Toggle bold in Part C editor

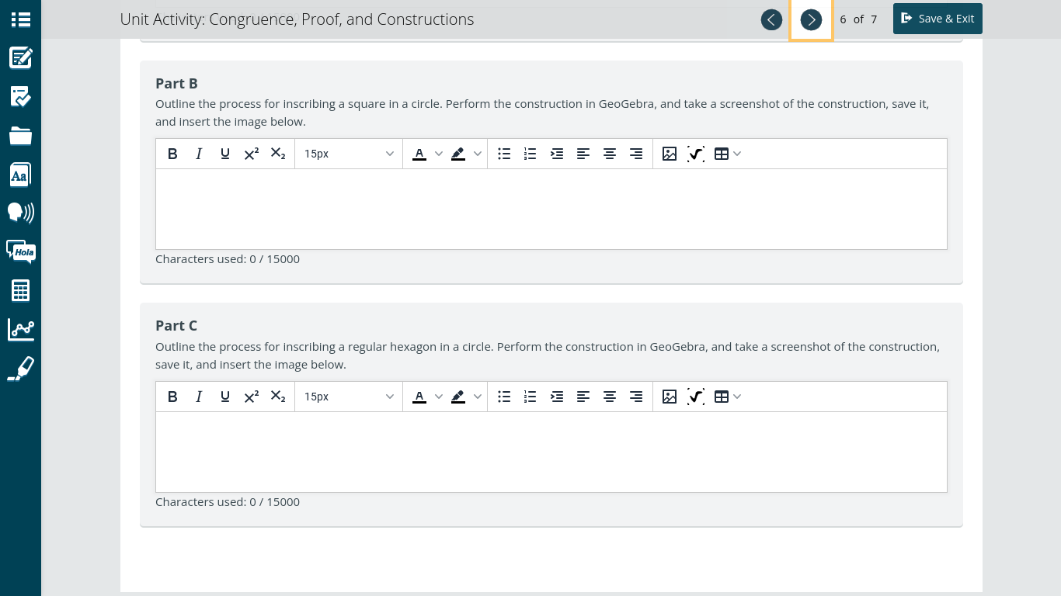(x=172, y=397)
